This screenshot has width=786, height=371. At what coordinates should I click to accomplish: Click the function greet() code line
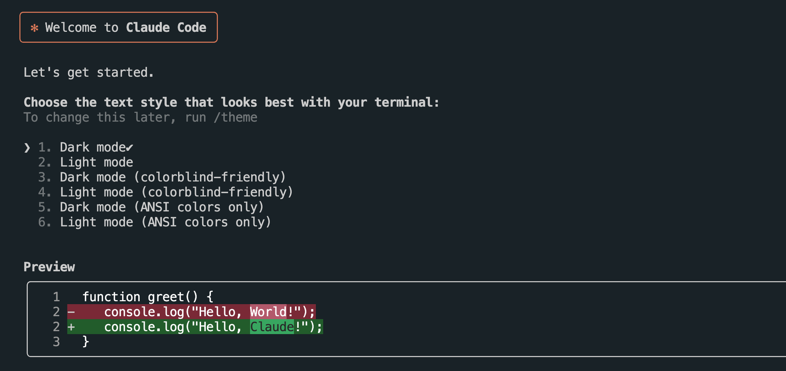pos(148,297)
